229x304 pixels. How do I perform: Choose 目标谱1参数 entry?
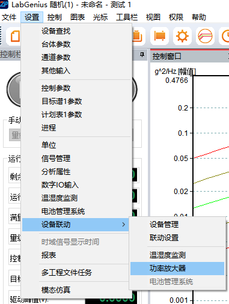[76, 102]
